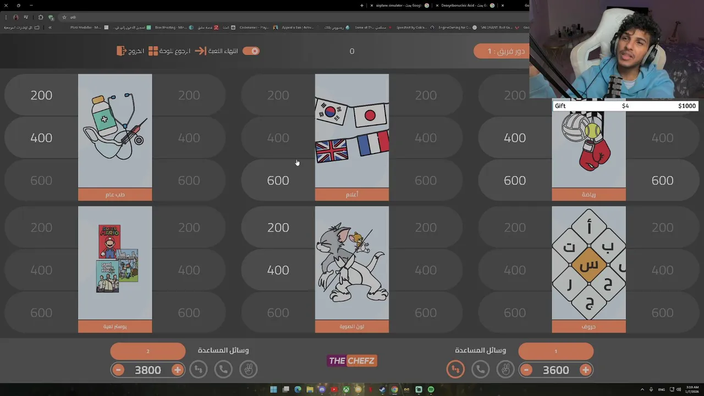Click the volume icon in the system tray
The height and width of the screenshot is (396, 704).
(x=678, y=389)
